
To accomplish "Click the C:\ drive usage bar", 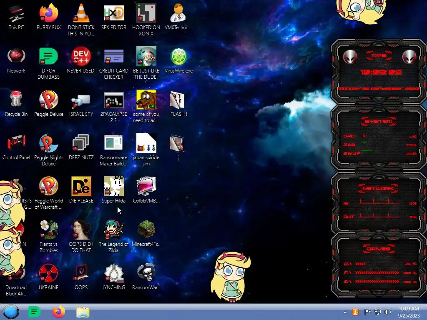I will click(x=360, y=264).
